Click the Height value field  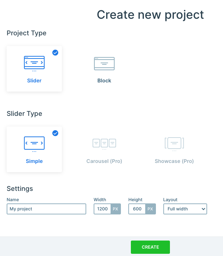point(137,209)
